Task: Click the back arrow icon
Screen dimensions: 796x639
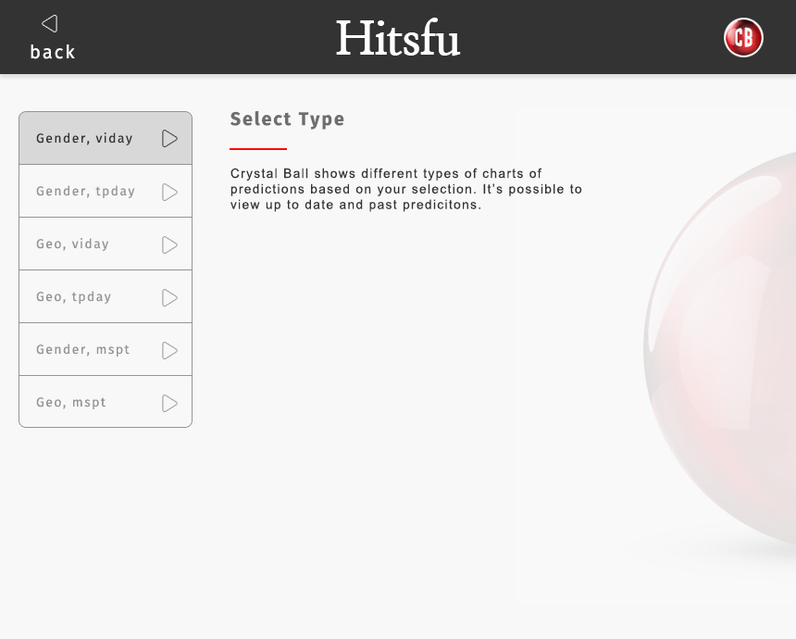Action: pos(48,23)
